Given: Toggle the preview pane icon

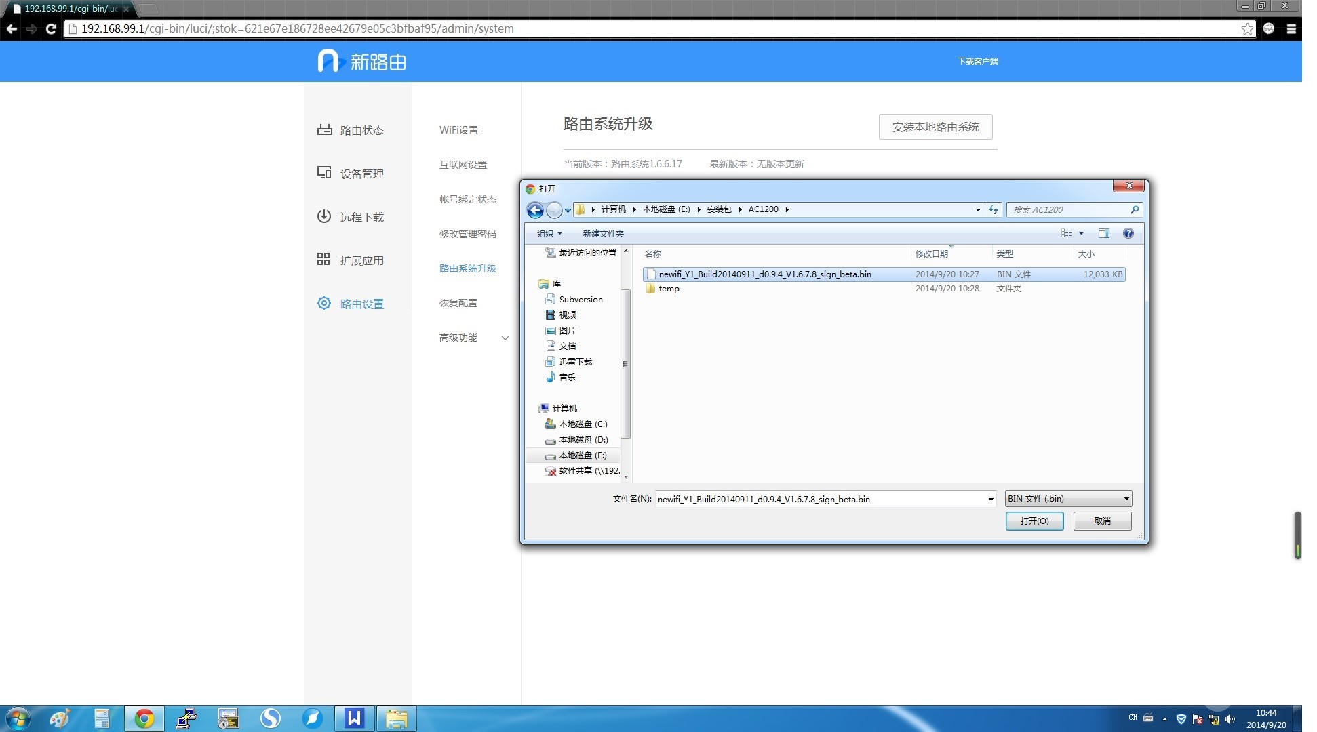Looking at the screenshot, I should coord(1104,233).
